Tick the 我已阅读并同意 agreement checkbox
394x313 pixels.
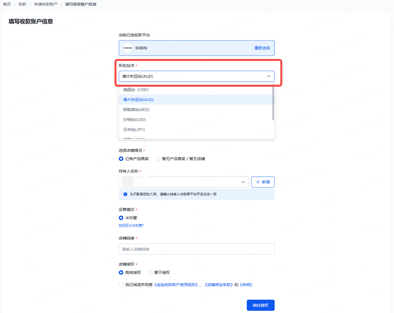(121, 285)
